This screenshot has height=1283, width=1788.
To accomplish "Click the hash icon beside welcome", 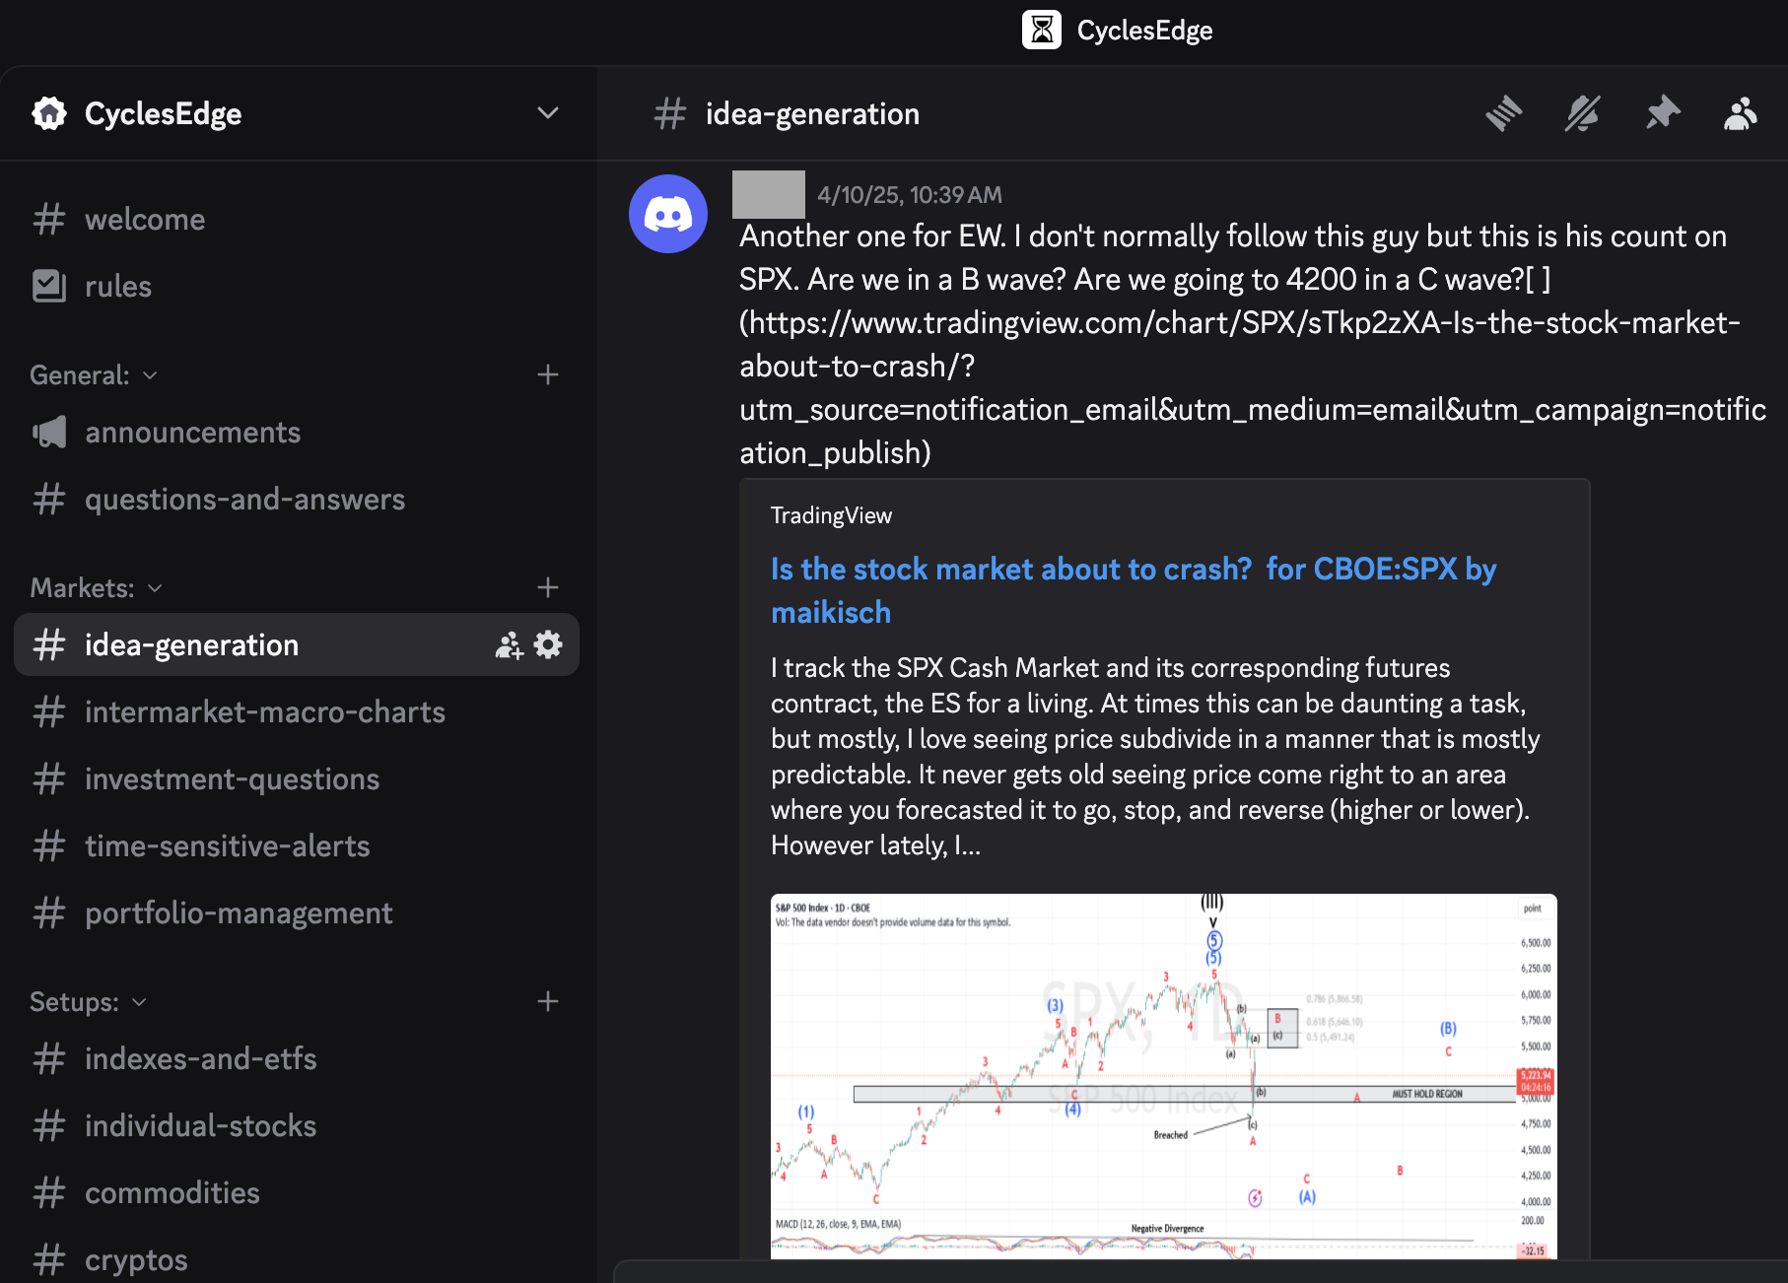I will 49,219.
